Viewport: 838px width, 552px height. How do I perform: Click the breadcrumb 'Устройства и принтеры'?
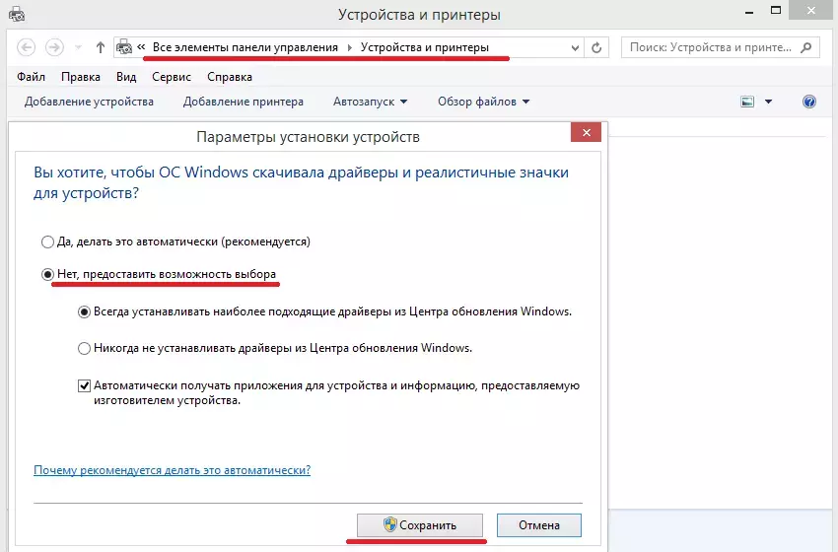coord(424,47)
